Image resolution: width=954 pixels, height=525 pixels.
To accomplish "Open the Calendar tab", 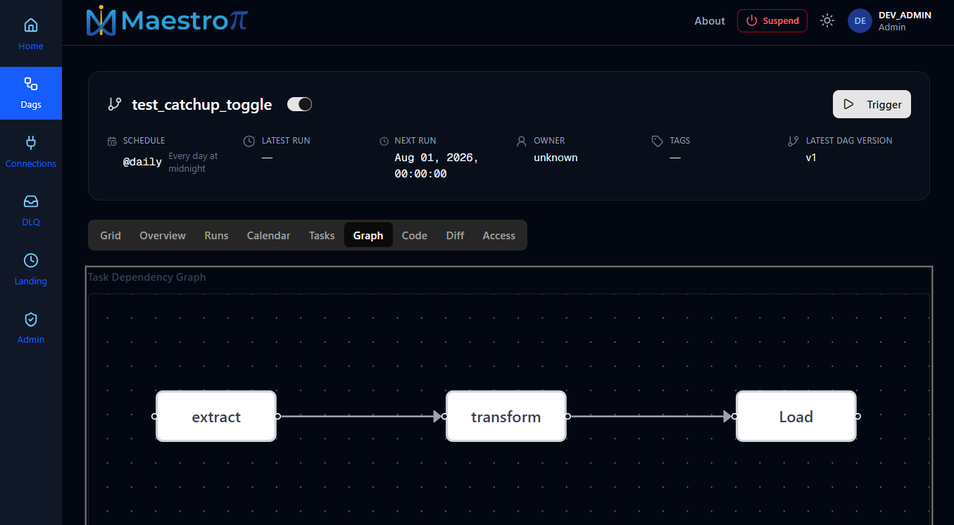I will (x=268, y=235).
